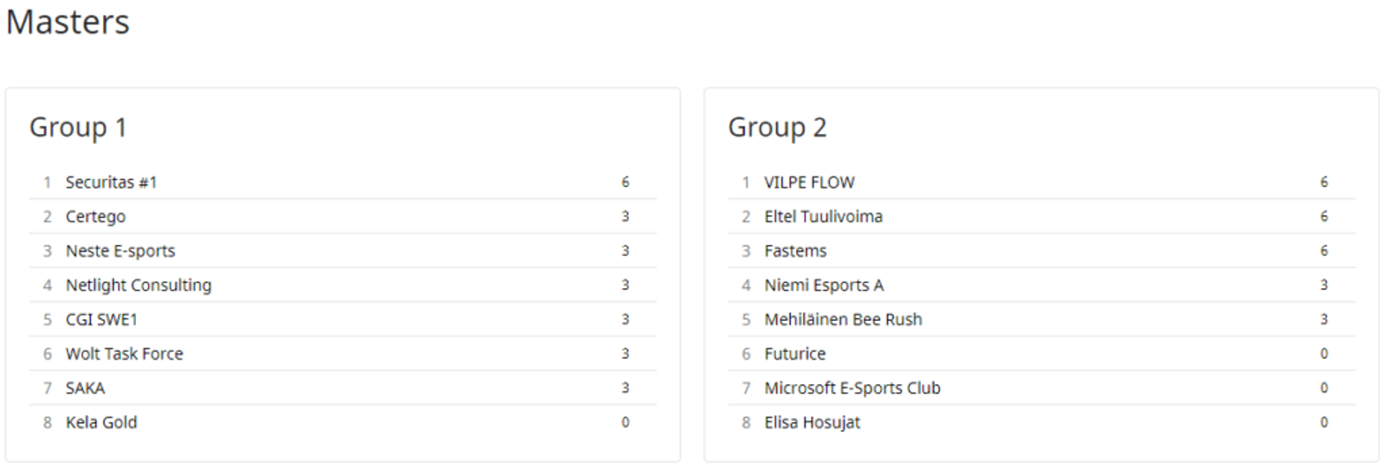Select Wolt Task Force team
Image resolution: width=1386 pixels, height=468 pixels.
(x=124, y=354)
